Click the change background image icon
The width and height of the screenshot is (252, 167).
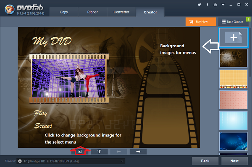point(80,152)
